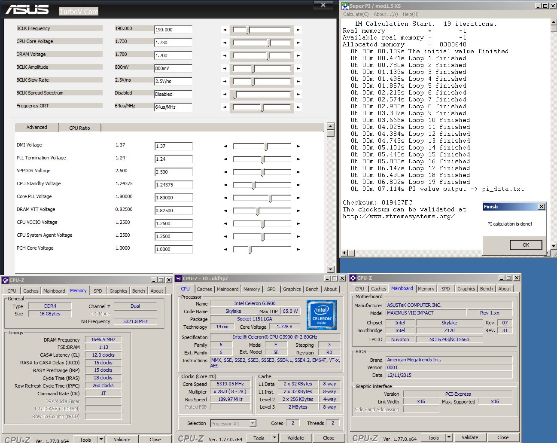Click left arrow for PLL Termination Voltage
Viewport: 557px width, 443px height.
[x=225, y=159]
